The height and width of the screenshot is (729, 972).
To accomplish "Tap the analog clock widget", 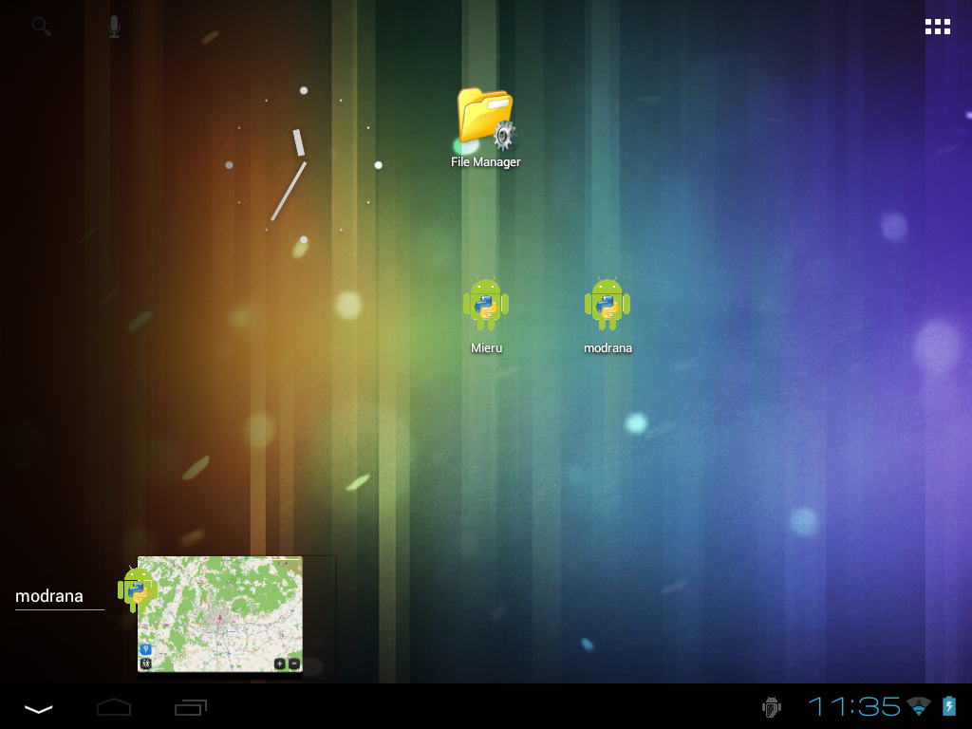I will [303, 165].
